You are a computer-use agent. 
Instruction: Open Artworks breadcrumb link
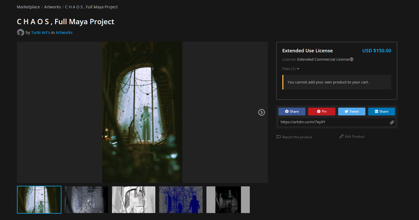click(53, 7)
